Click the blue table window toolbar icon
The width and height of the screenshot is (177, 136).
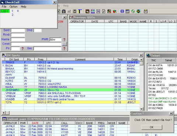[x=127, y=11]
